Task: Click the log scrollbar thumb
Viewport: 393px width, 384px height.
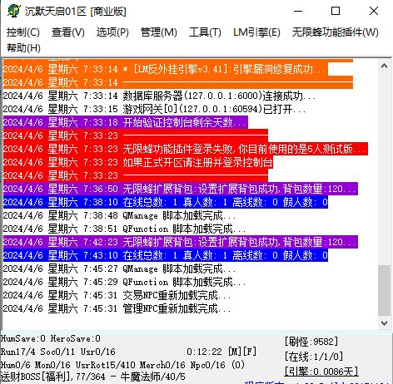Action: click(384, 290)
